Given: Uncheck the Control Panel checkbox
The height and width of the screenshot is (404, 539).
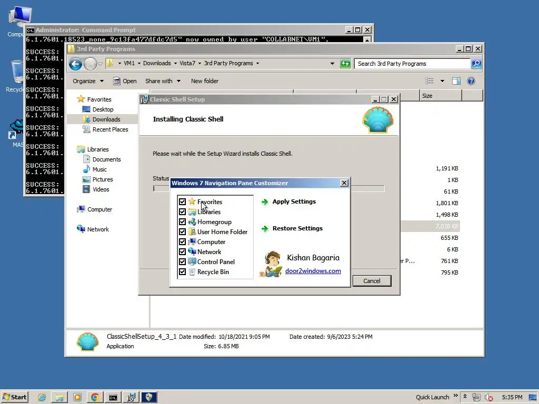Looking at the screenshot, I should point(183,262).
